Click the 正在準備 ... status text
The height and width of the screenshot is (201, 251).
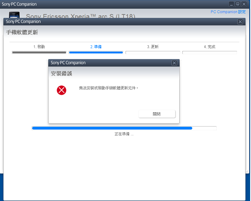(124, 134)
